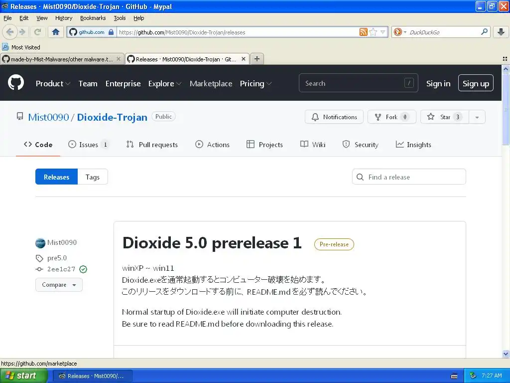Open the GitHub octocat logo home
510x383 pixels.
point(16,83)
